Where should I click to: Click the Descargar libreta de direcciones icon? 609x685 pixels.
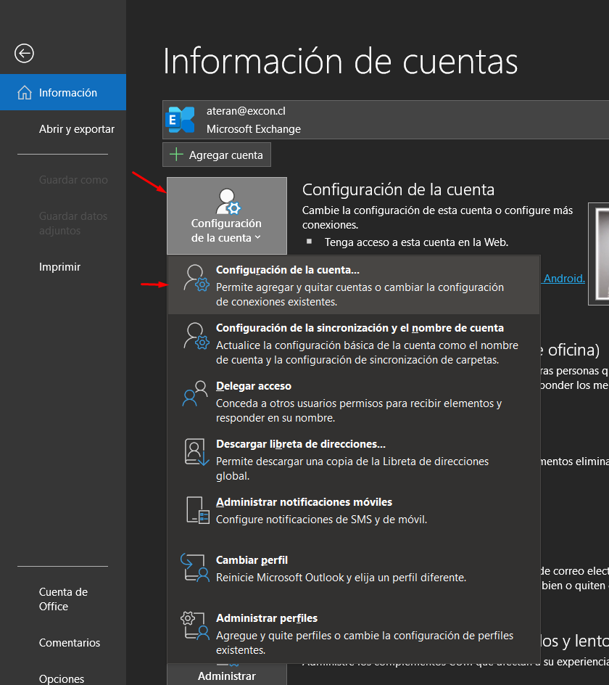click(196, 452)
